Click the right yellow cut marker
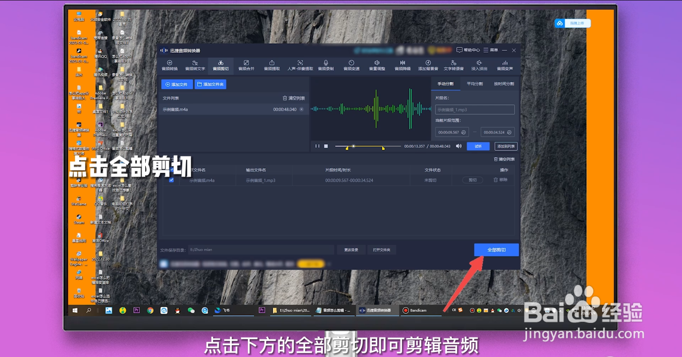Image resolution: width=682 pixels, height=357 pixels. pos(383,148)
